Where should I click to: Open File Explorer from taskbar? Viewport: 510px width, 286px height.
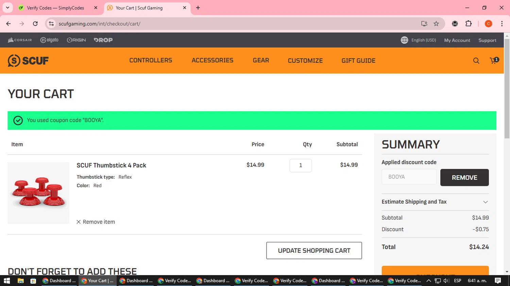20,281
